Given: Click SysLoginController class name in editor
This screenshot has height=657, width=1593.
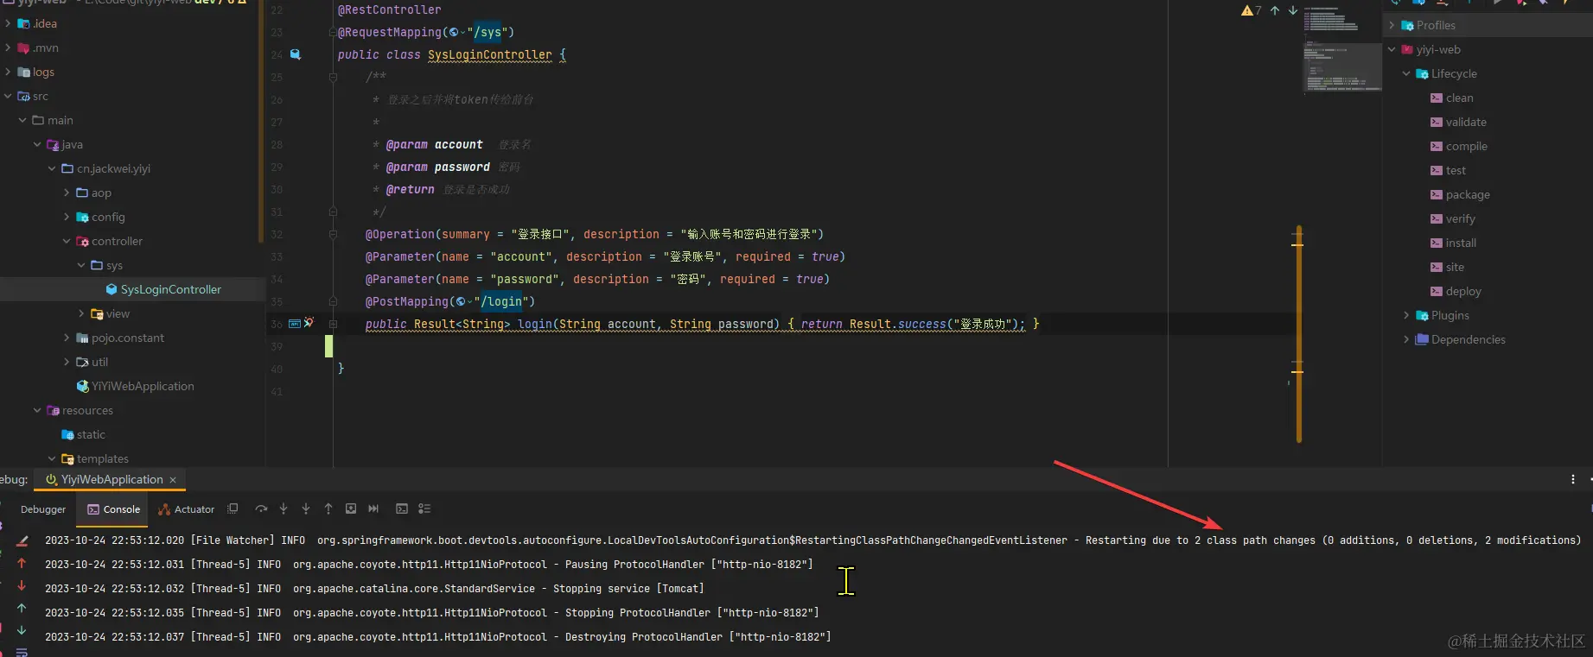Looking at the screenshot, I should pos(489,54).
